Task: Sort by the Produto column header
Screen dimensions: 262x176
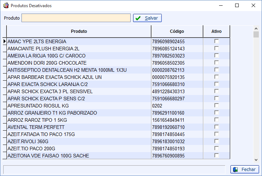Action: (x=79, y=31)
